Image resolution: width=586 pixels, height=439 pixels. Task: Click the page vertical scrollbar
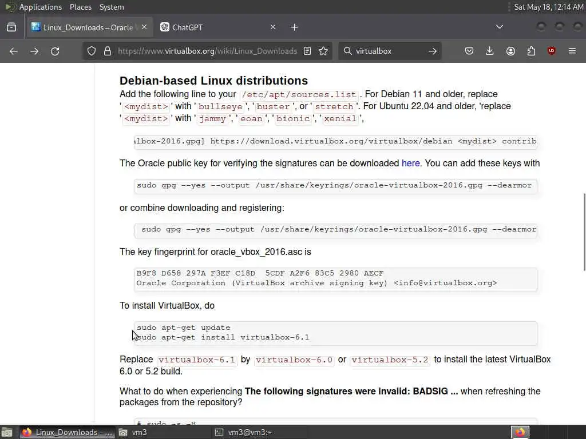pyautogui.click(x=584, y=232)
